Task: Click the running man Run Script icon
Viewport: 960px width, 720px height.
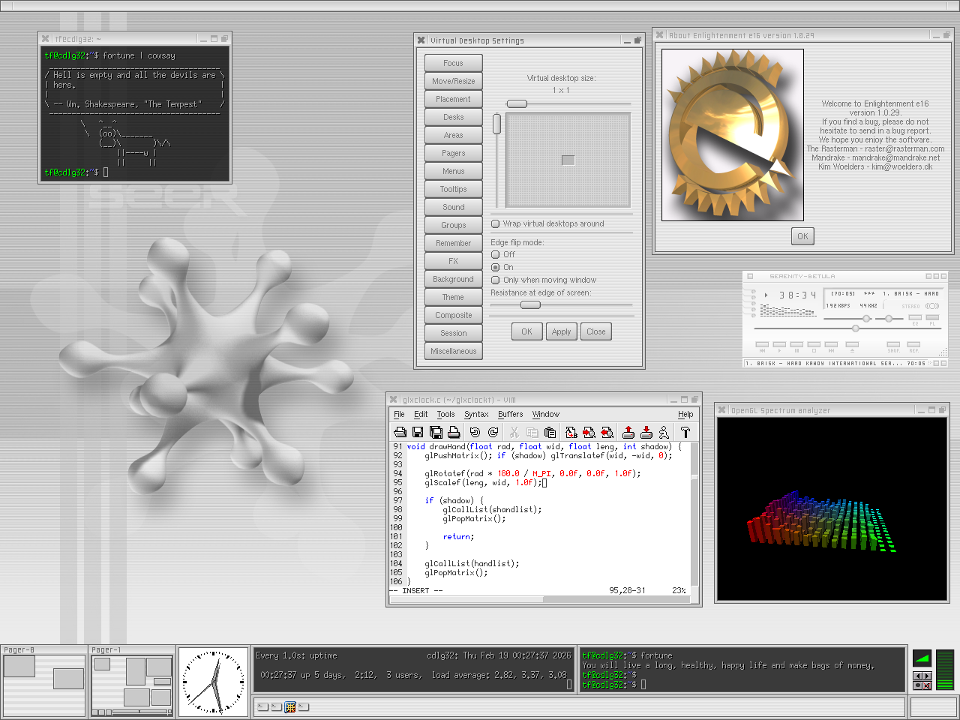Action: pyautogui.click(x=664, y=432)
